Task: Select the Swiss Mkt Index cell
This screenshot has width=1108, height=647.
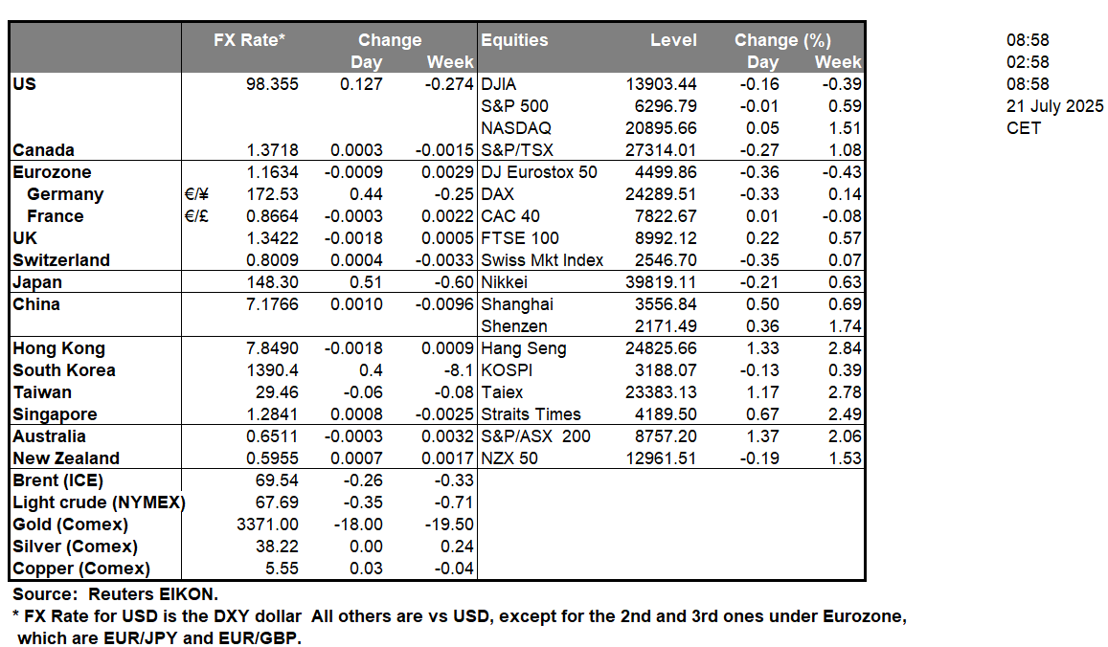Action: [x=543, y=260]
